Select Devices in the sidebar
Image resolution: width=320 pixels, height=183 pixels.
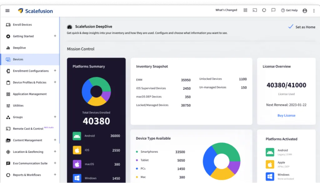18,59
